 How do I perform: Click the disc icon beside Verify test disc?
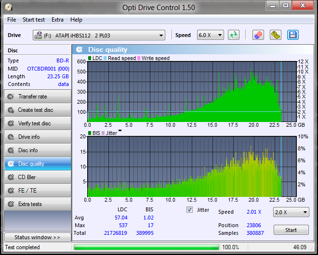pyautogui.click(x=11, y=123)
